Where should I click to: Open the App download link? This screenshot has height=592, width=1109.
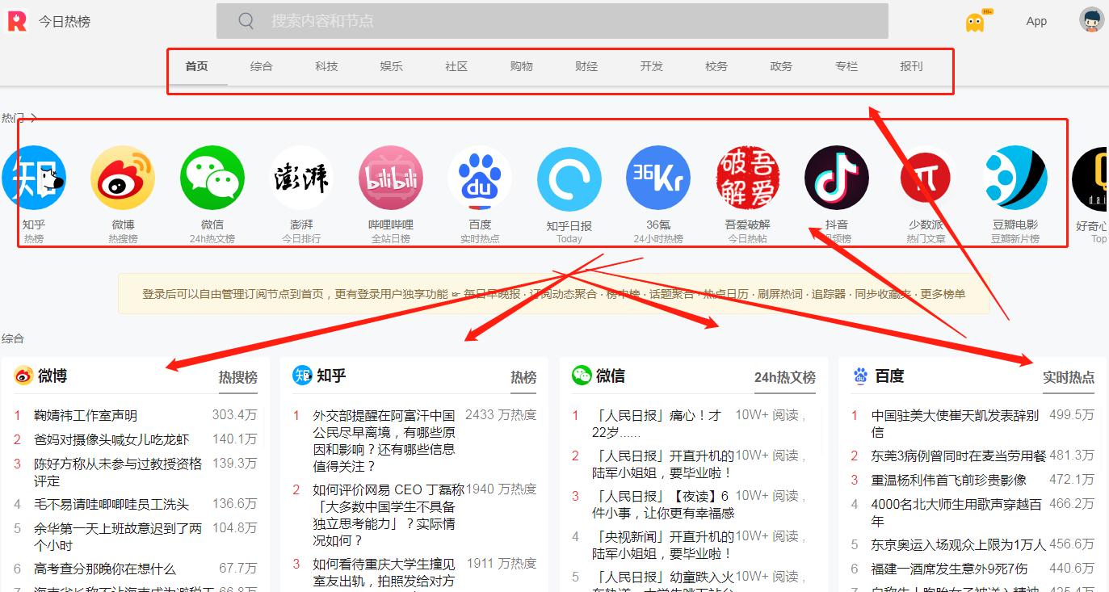pos(1036,20)
